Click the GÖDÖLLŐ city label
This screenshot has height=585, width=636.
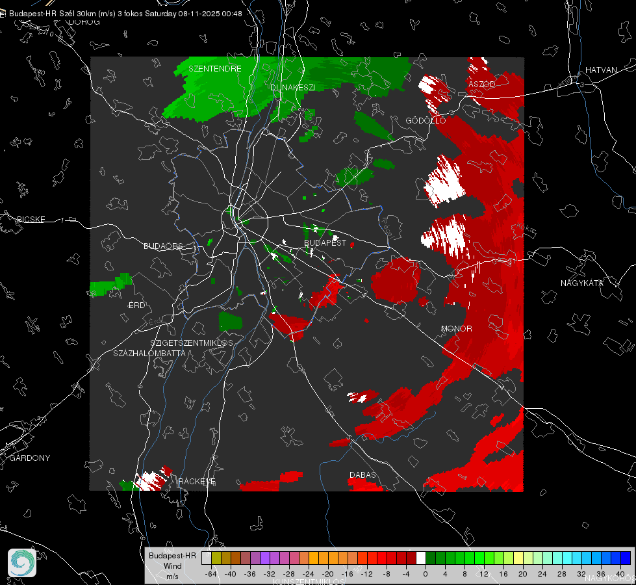(426, 120)
